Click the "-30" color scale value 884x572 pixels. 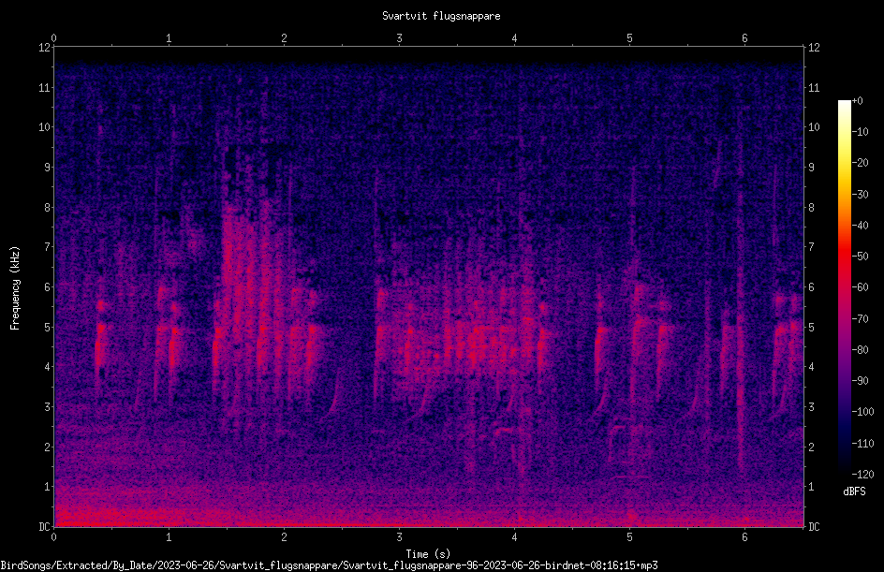tap(860, 195)
